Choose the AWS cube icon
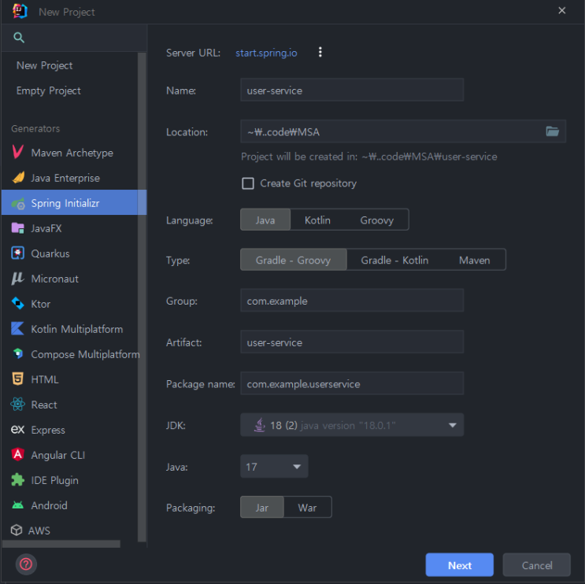Image resolution: width=585 pixels, height=584 pixels. pyautogui.click(x=17, y=530)
